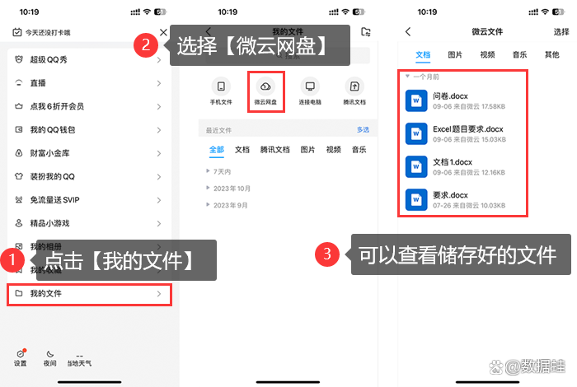Tap the 连接电脑 connect computer icon

click(x=310, y=91)
